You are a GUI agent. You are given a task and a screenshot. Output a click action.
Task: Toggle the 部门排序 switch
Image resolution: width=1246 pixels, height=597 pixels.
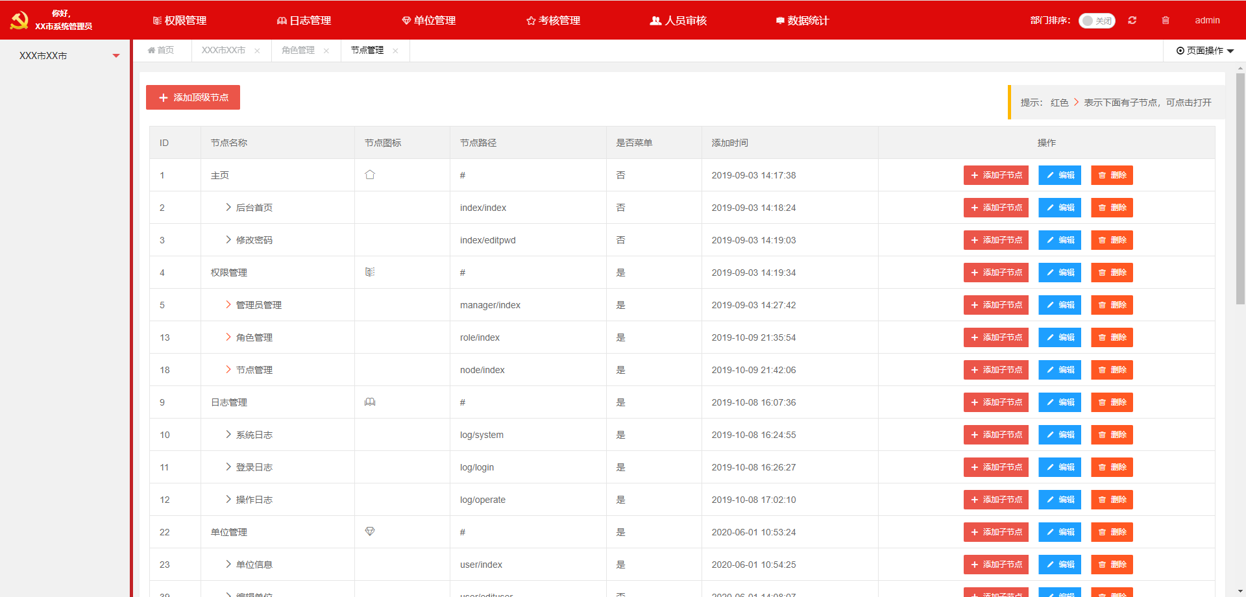(1097, 21)
